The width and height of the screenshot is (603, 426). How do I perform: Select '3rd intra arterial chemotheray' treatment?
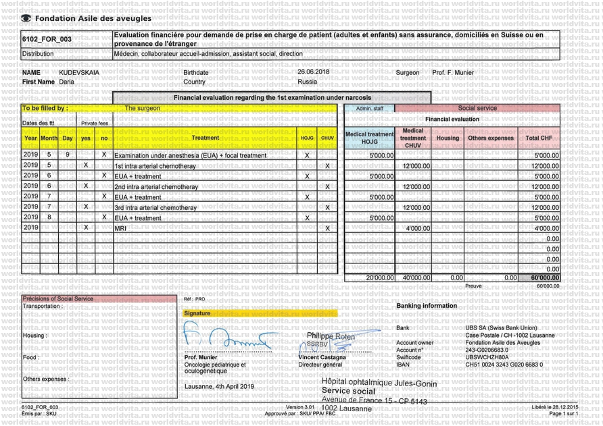pyautogui.click(x=155, y=207)
